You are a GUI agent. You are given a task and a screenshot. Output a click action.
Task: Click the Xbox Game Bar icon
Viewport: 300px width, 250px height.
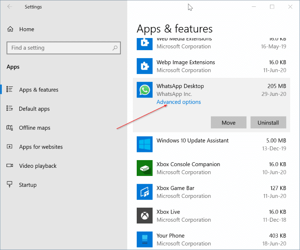tap(145, 192)
